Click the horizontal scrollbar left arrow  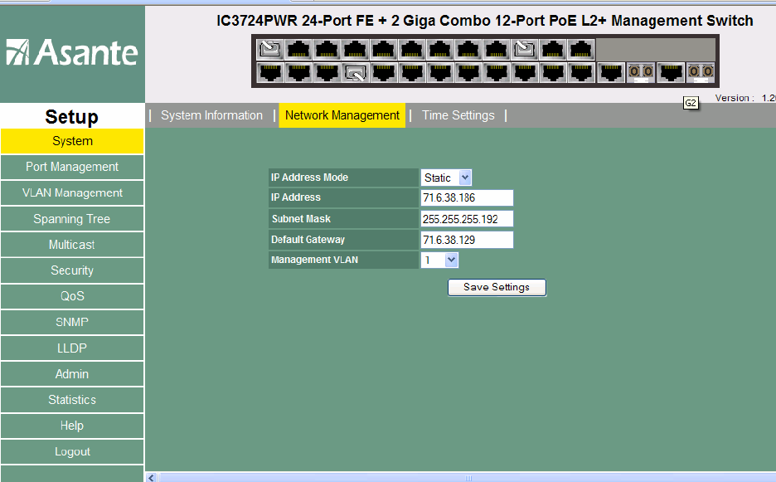pyautogui.click(x=152, y=478)
